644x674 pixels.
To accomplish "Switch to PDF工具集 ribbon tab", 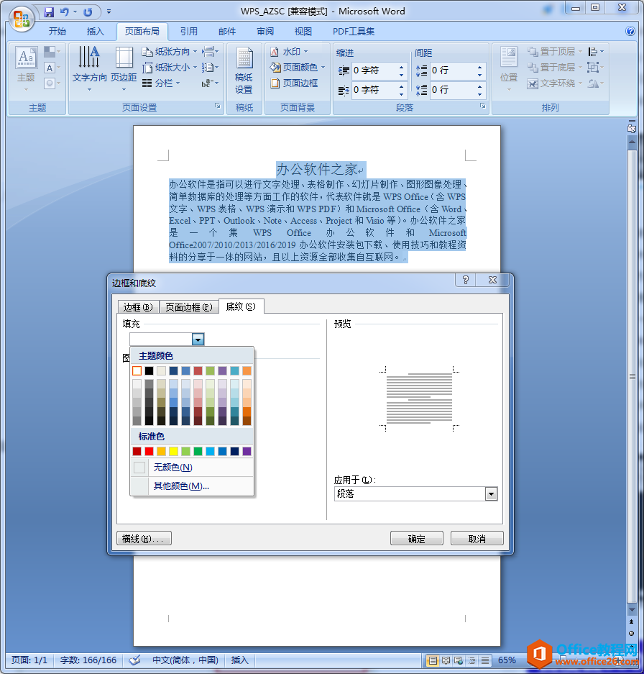I will 353,32.
